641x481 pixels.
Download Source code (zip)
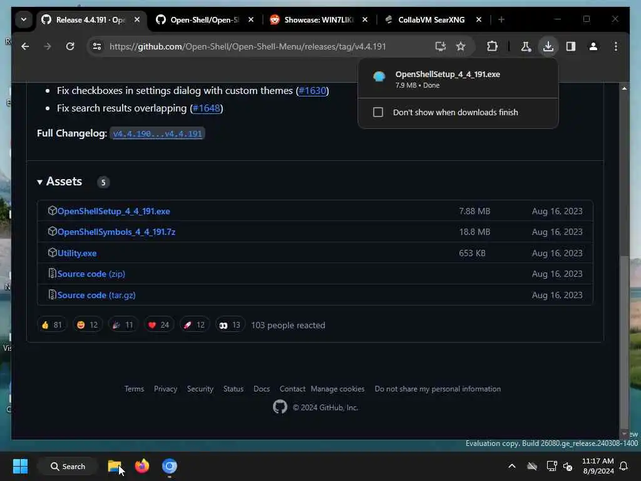click(91, 274)
